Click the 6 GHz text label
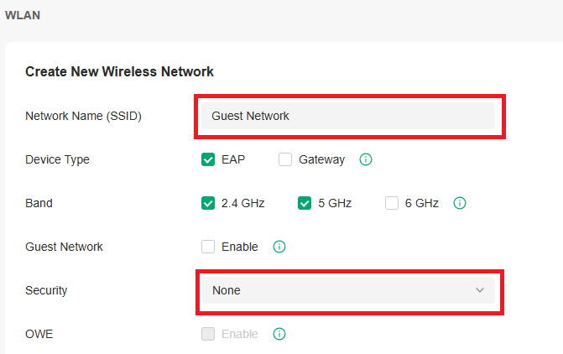 click(421, 203)
